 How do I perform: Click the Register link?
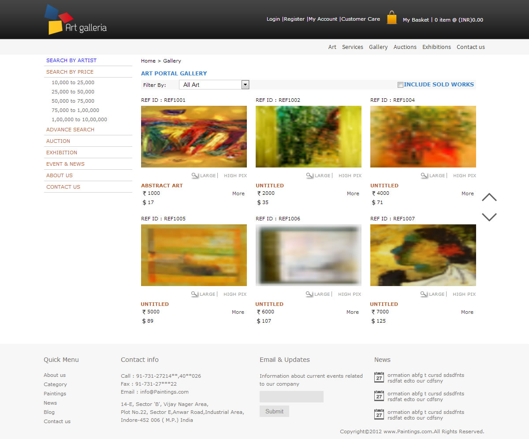pos(294,19)
